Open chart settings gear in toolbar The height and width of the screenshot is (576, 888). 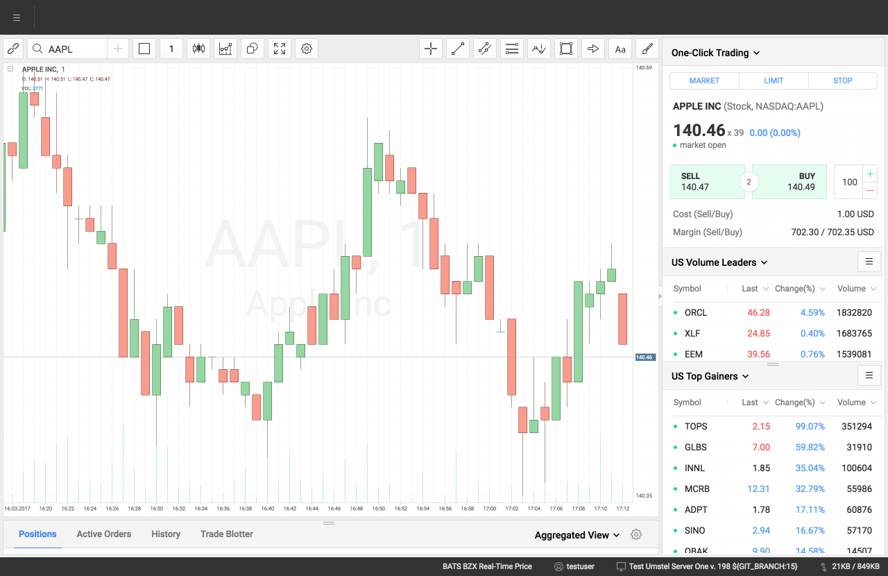(307, 49)
